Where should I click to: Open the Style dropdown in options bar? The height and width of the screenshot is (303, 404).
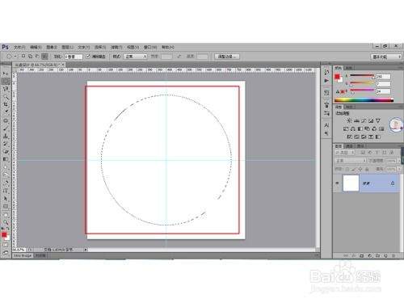(x=135, y=57)
